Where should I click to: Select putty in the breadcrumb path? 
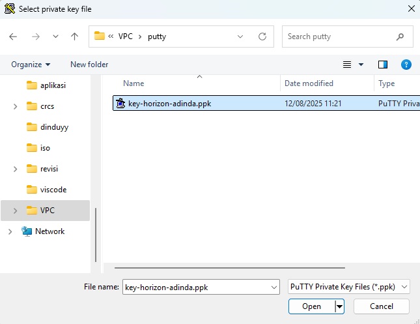(x=157, y=37)
